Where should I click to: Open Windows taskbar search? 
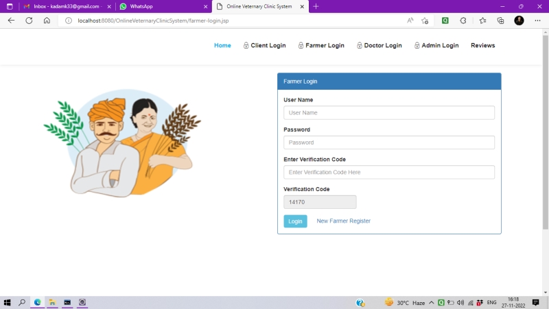tap(22, 302)
